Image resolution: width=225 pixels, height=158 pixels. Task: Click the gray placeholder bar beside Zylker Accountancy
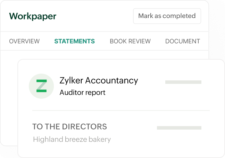click(x=183, y=82)
